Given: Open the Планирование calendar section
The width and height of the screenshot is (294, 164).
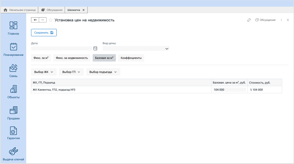Looking at the screenshot, I should point(13,49).
